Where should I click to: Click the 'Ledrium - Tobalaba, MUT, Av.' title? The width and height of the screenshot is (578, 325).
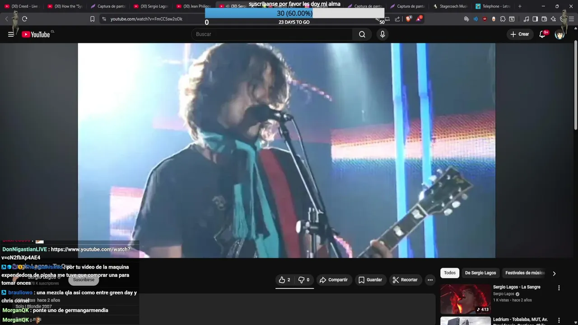pos(520,319)
